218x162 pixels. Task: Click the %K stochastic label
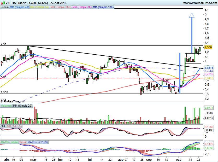[3, 126]
